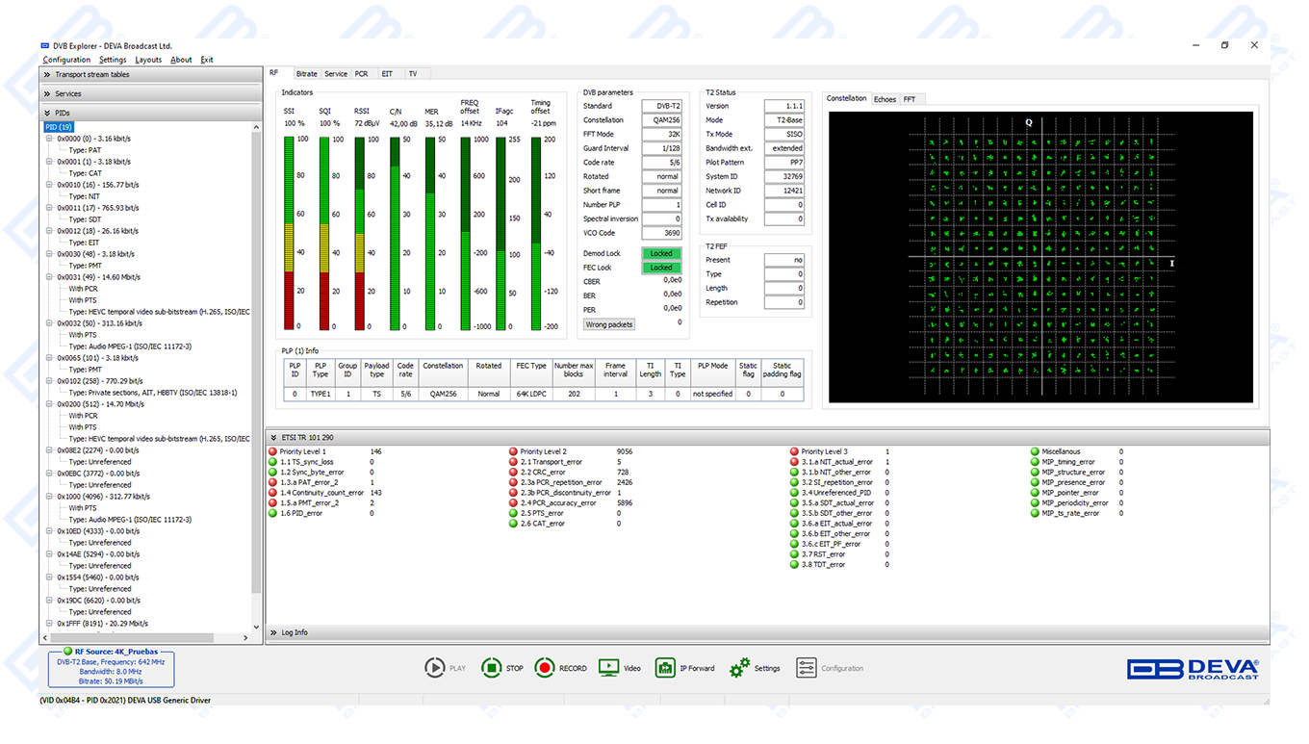The width and height of the screenshot is (1309, 744).
Task: Click the Wrong packets button
Action: coord(609,324)
